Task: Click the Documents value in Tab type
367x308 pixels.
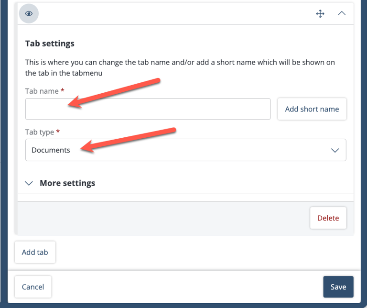Action: click(x=51, y=150)
